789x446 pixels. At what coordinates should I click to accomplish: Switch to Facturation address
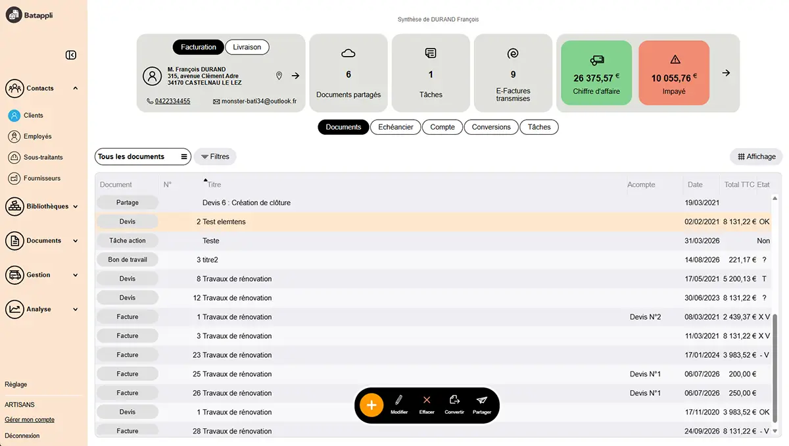pos(199,47)
